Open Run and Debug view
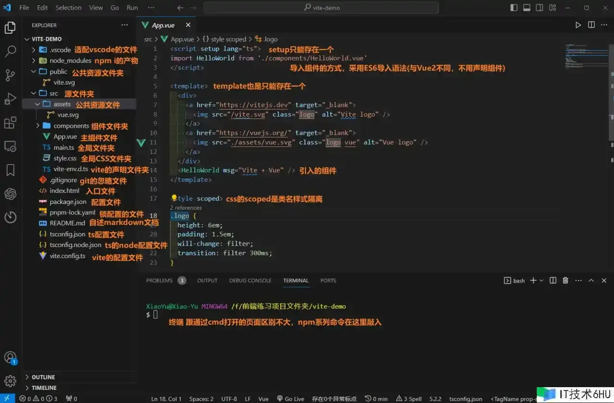The image size is (614, 403). [10, 99]
